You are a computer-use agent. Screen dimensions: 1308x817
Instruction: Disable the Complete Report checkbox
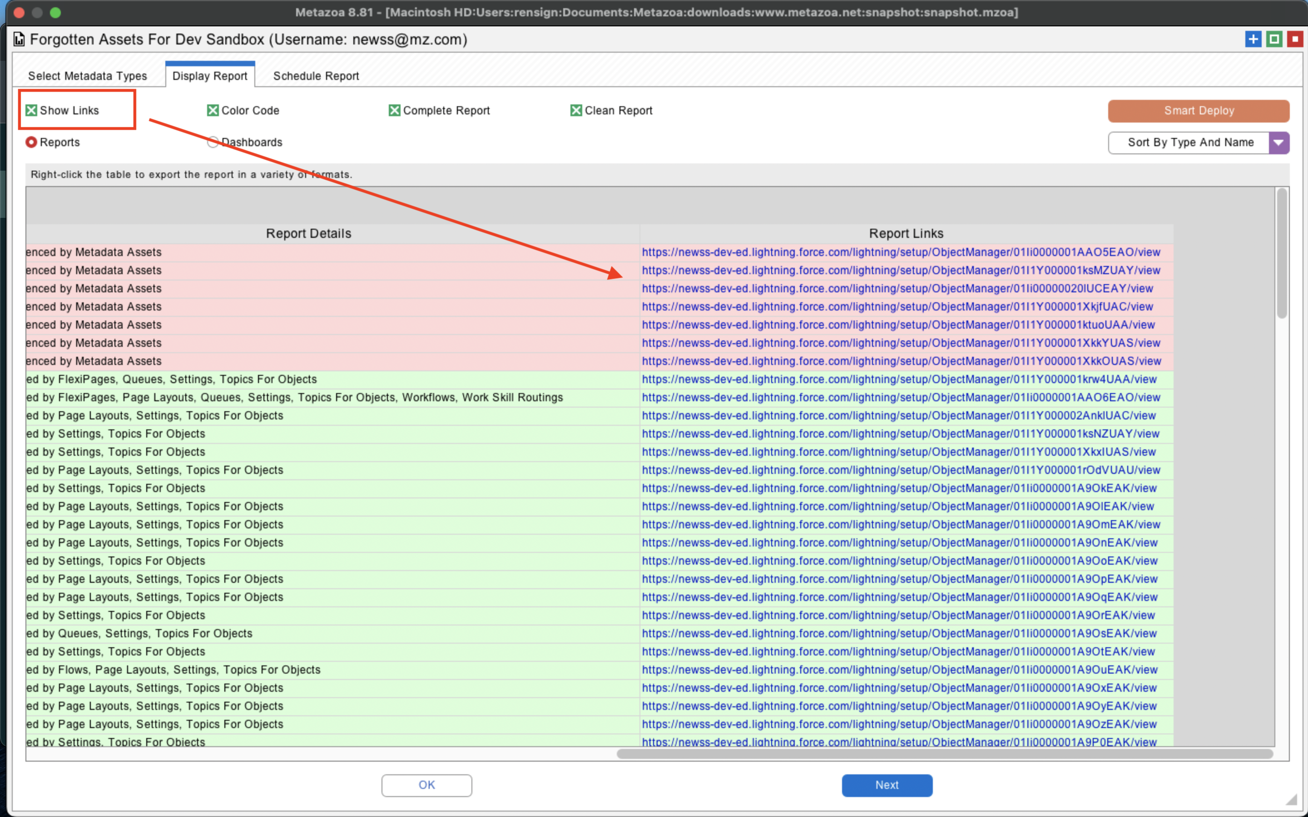click(x=395, y=110)
